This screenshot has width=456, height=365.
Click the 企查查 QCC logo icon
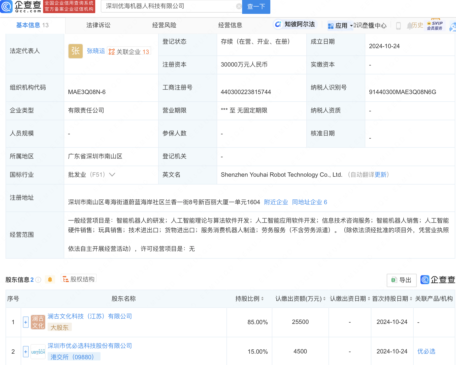7,7
